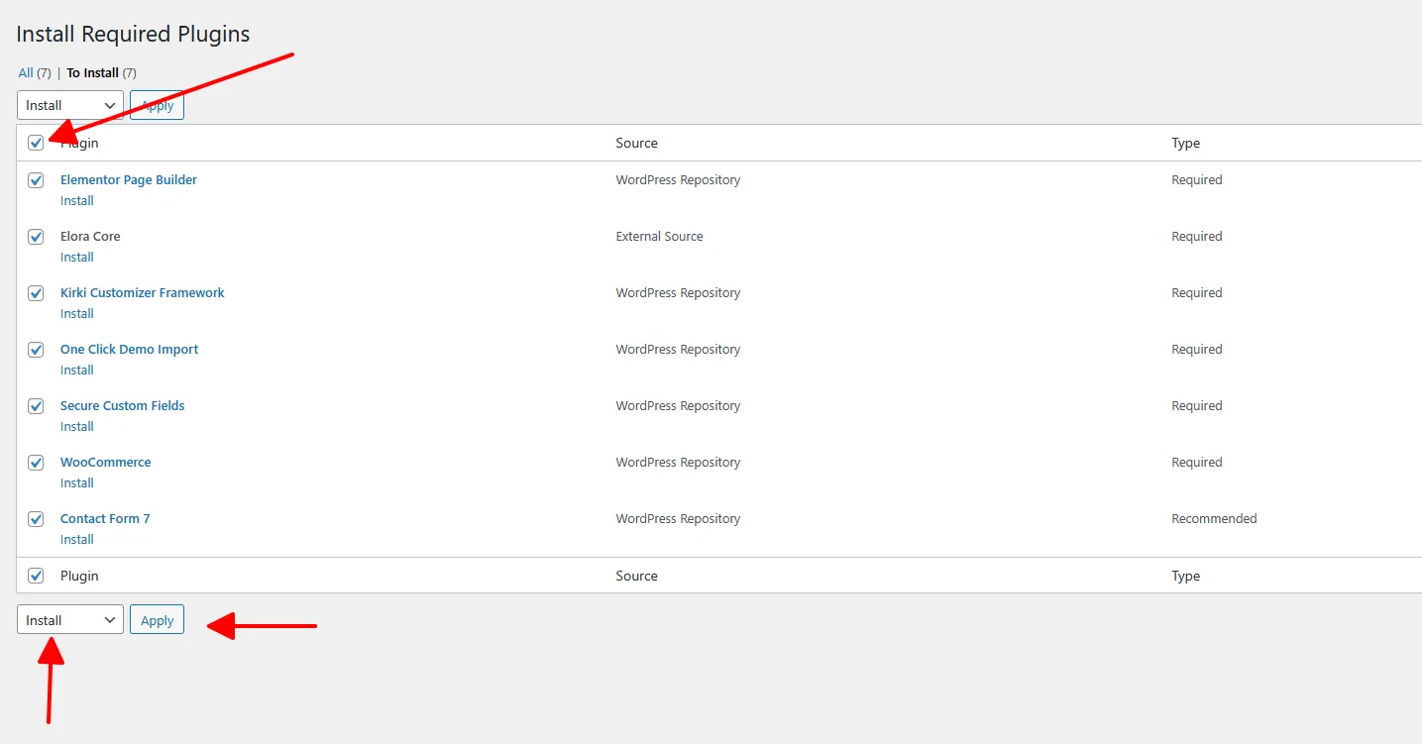
Task: Click the top Apply button
Action: point(157,105)
